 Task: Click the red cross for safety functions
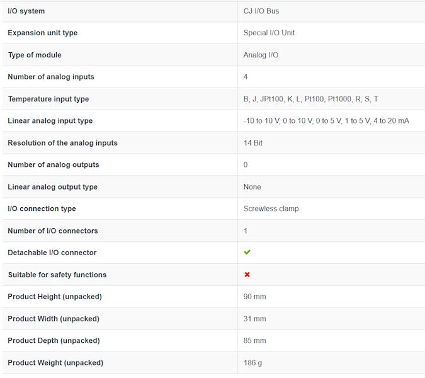pos(247,275)
